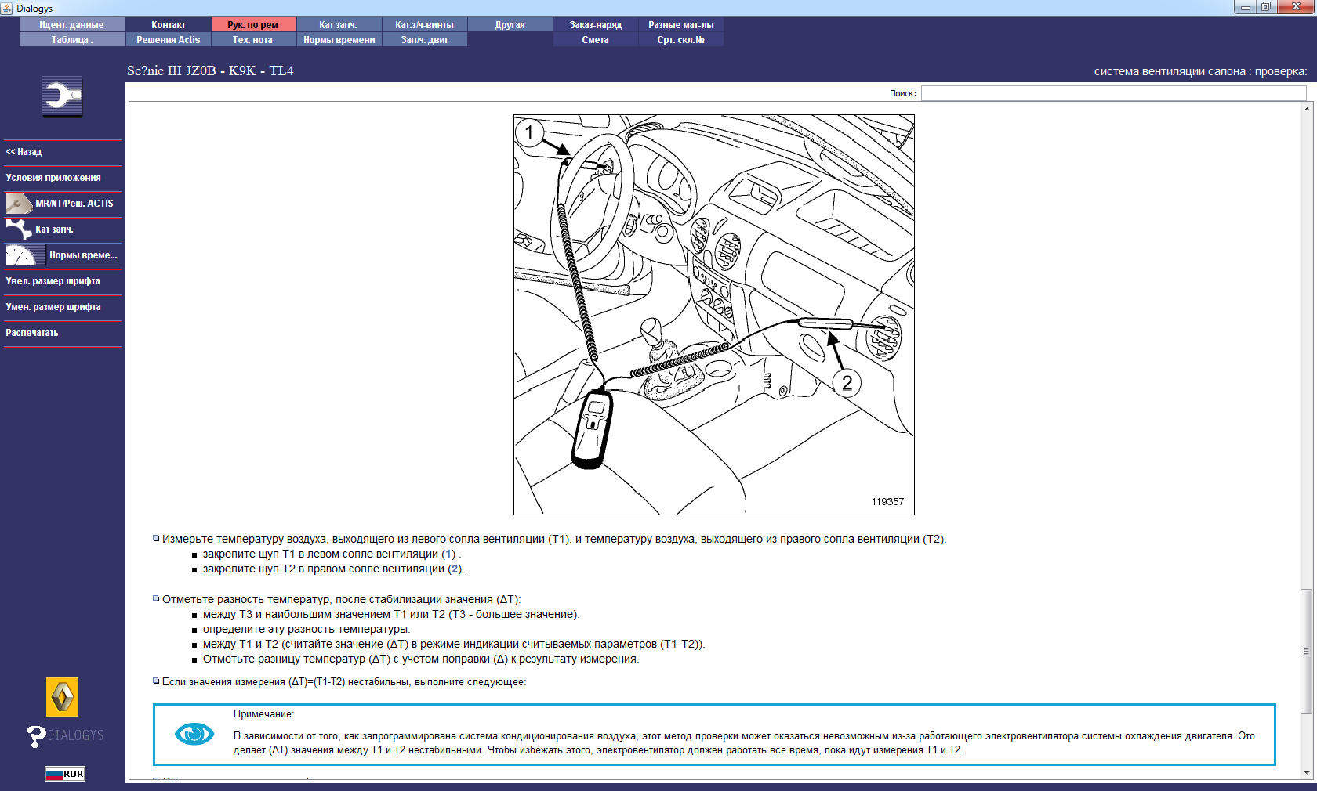Click the line Если значения измерения (ΔT)=(T1-T2) нестабильны
This screenshot has height=791, width=1317.
[344, 682]
